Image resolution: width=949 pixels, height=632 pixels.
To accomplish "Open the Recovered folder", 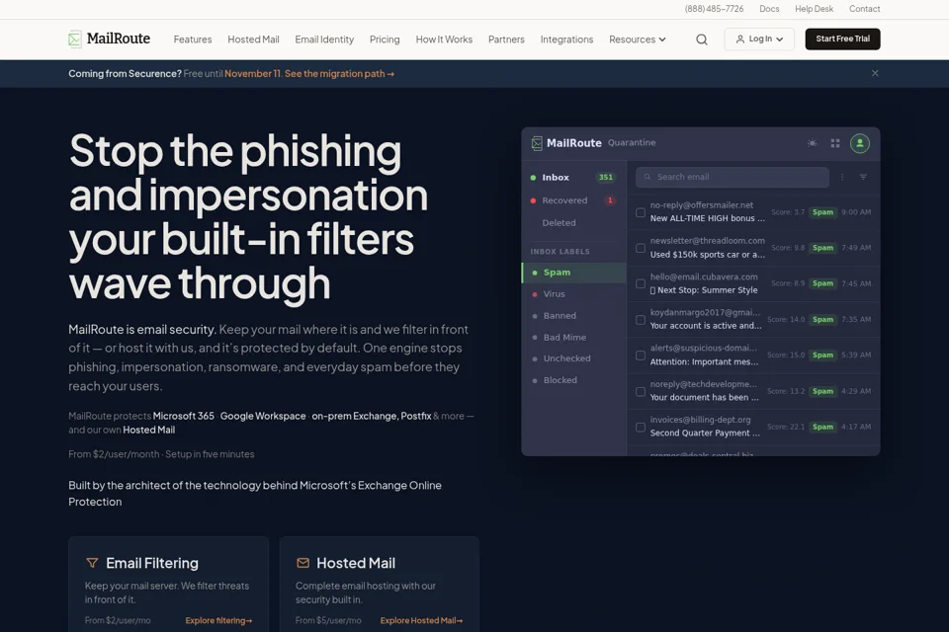I will 573,200.
